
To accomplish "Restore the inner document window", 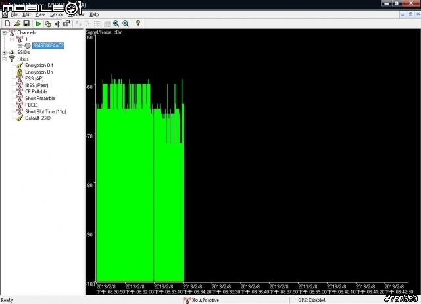I will (410, 14).
